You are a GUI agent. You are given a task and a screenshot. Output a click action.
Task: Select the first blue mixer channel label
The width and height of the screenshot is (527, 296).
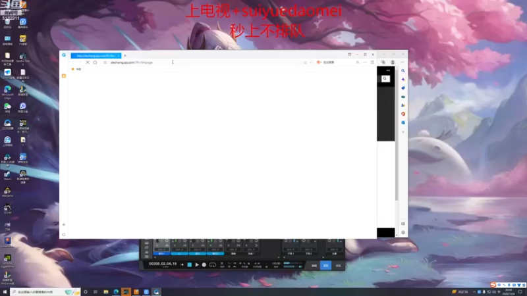pyautogui.click(x=161, y=254)
